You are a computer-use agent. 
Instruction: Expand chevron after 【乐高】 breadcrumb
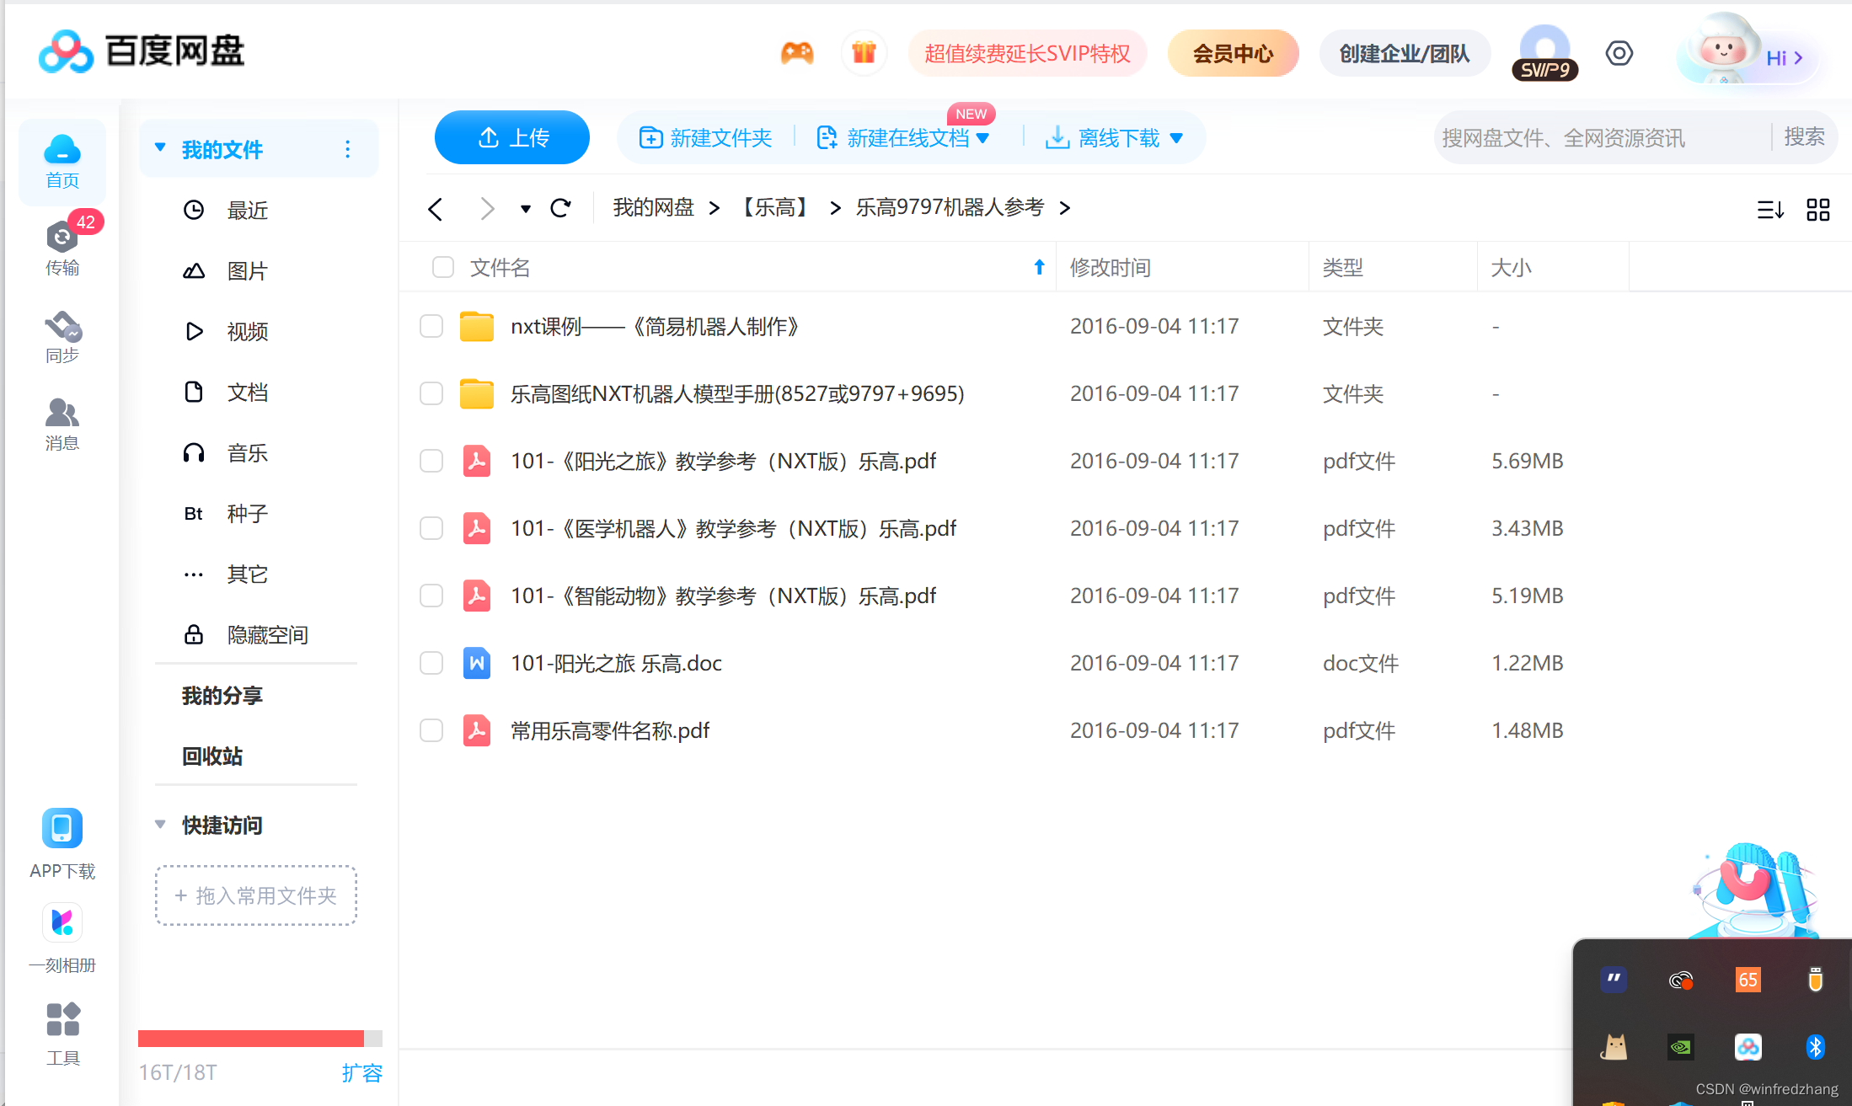point(835,208)
